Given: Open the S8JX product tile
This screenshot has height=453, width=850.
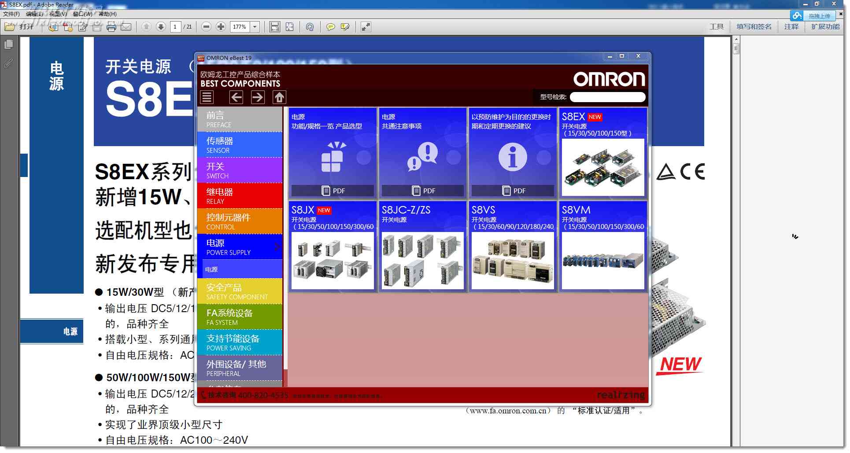Looking at the screenshot, I should pyautogui.click(x=333, y=246).
